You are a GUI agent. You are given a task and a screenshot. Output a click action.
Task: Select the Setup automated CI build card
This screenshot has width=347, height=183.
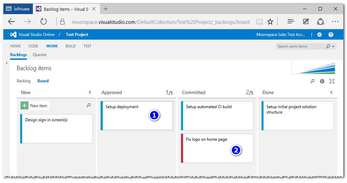pos(217,116)
